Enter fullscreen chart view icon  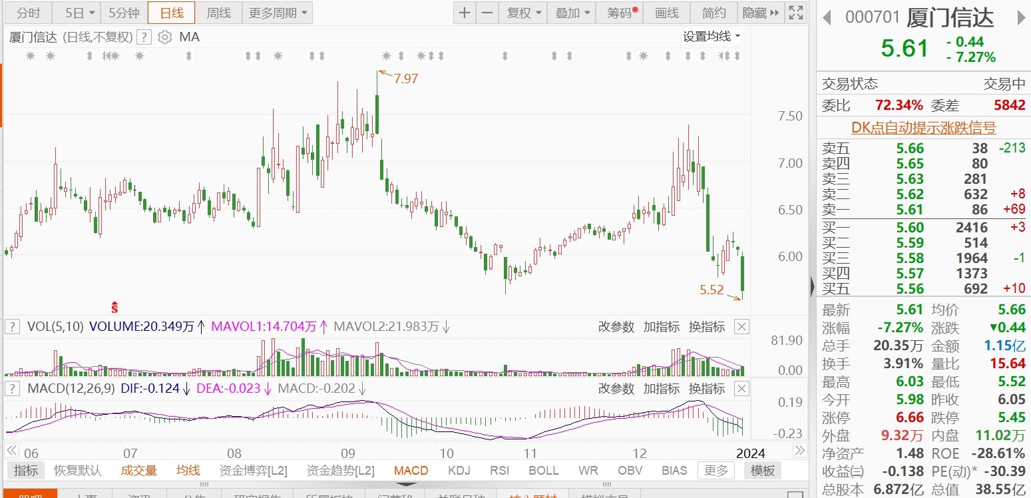coord(795,13)
